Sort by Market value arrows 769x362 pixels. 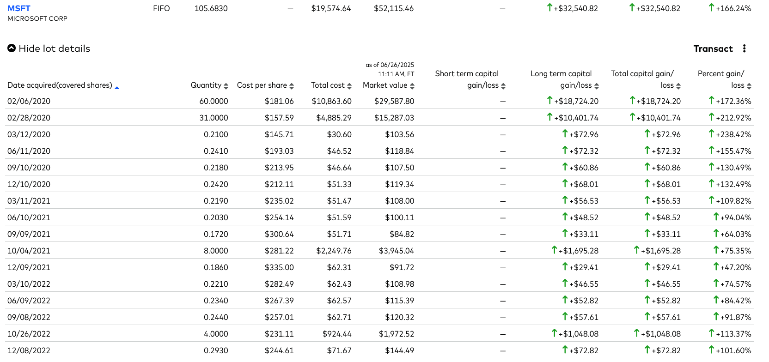[412, 86]
